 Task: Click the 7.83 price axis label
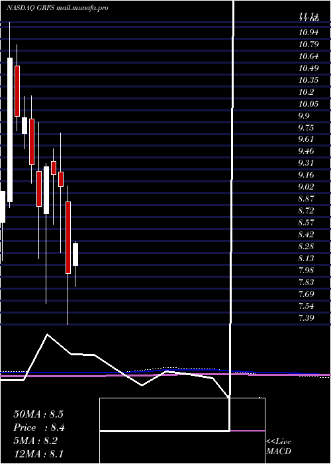tap(306, 282)
